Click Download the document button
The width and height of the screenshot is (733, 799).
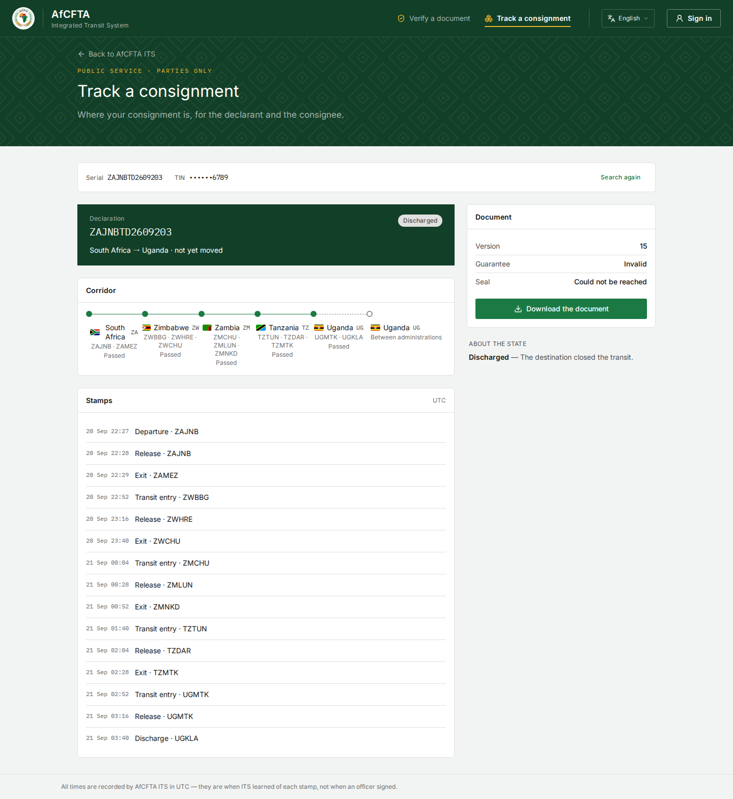[561, 309]
